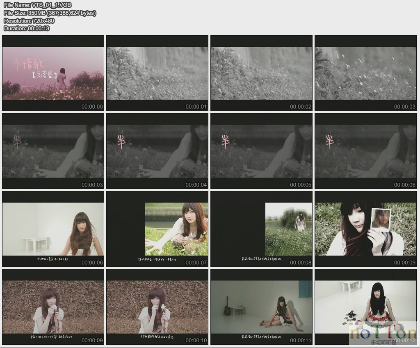This screenshot has width=420, height=348.
Task: Click the 00:00:07 timestamp label
Action: pyautogui.click(x=196, y=262)
